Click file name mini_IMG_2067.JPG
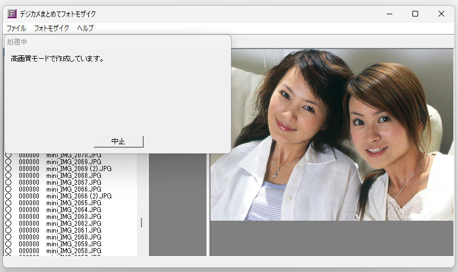458x272 pixels. tap(74, 182)
